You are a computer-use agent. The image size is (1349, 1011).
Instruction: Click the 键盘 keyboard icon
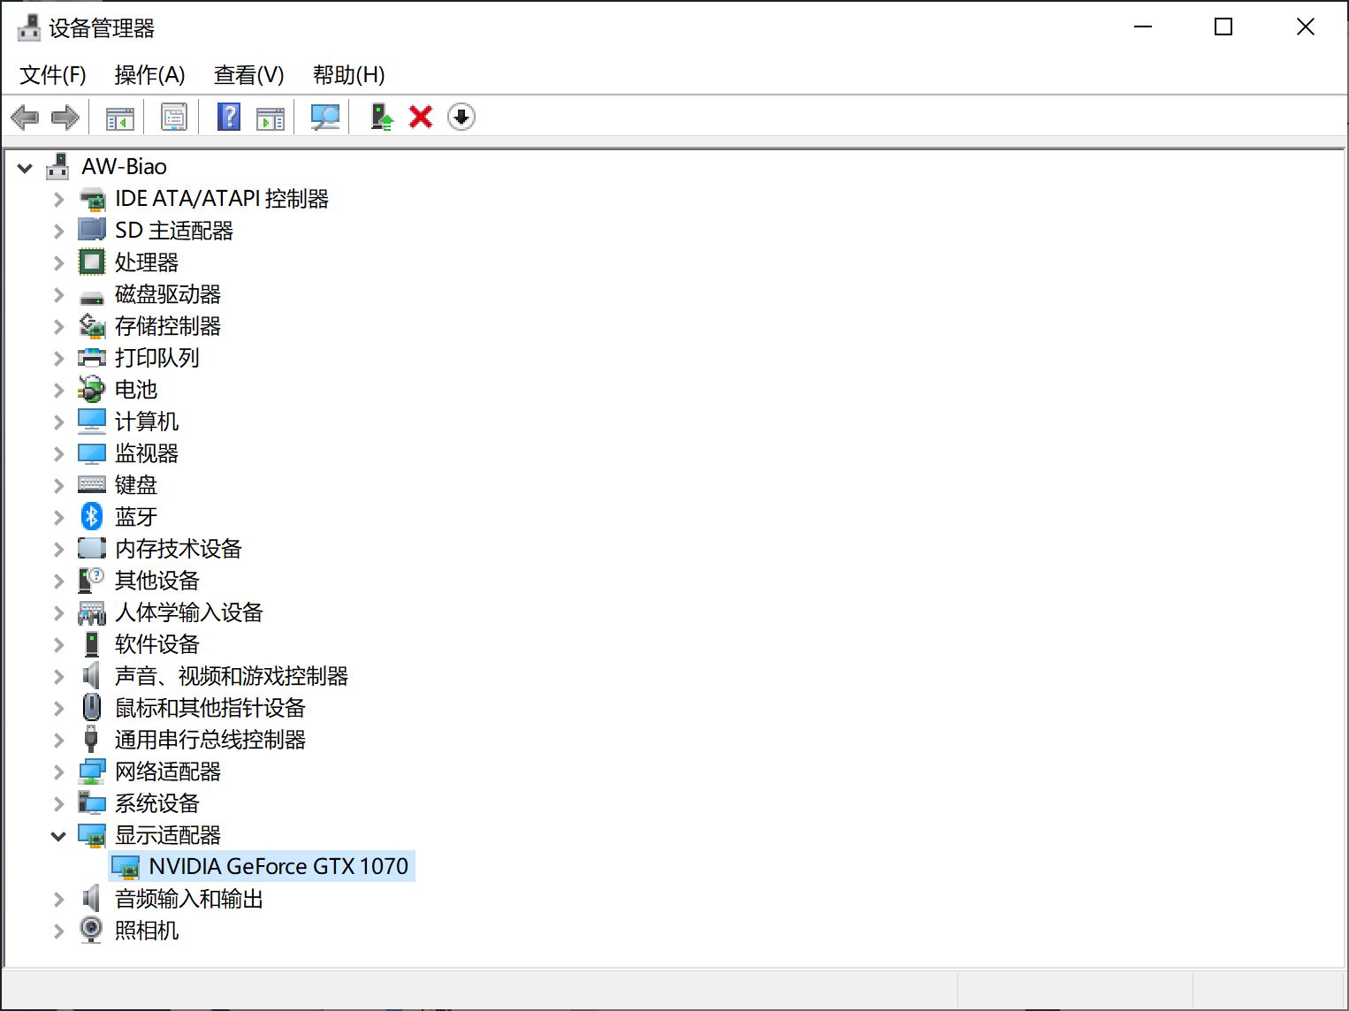pyautogui.click(x=92, y=484)
